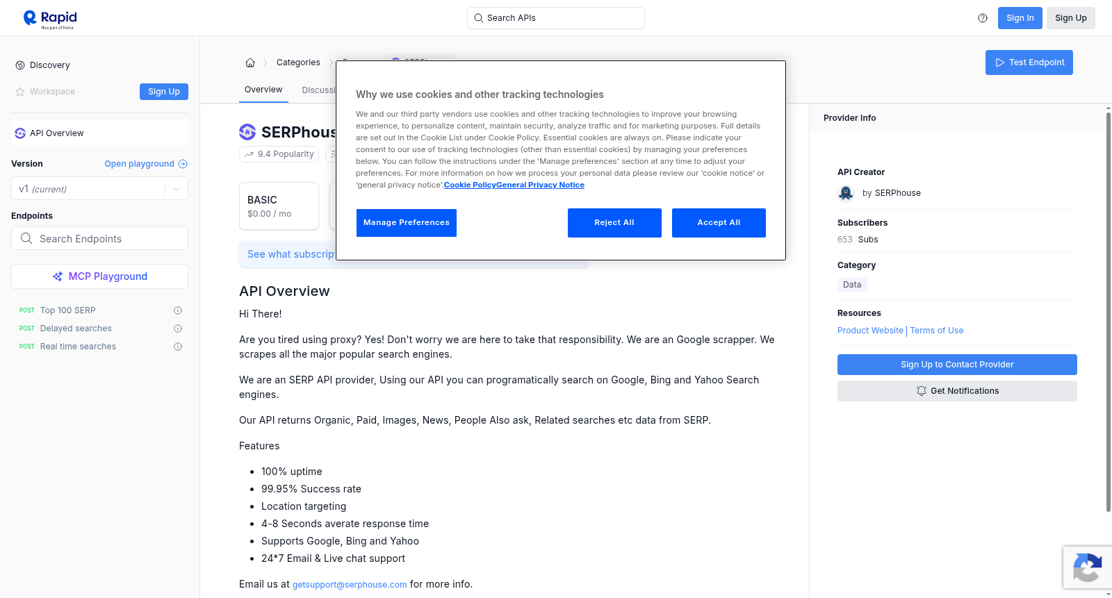Click the header Sign Up button

tap(1070, 18)
